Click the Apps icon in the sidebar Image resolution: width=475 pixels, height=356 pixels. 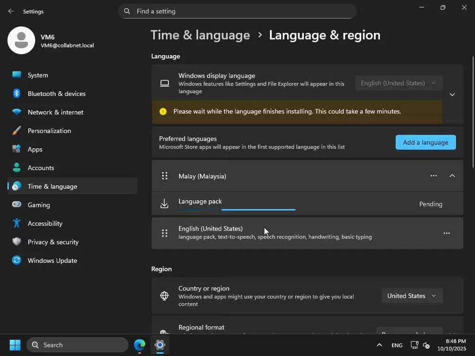(17, 149)
